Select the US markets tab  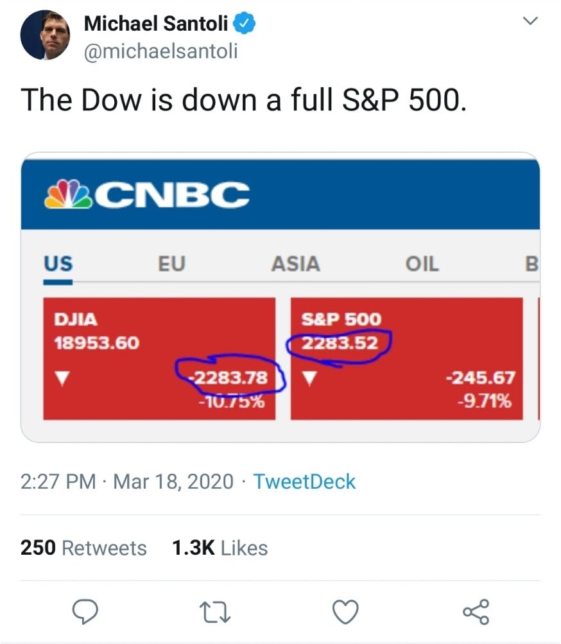tap(58, 264)
